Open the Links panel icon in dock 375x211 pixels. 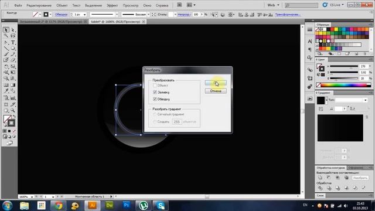click(x=310, y=70)
